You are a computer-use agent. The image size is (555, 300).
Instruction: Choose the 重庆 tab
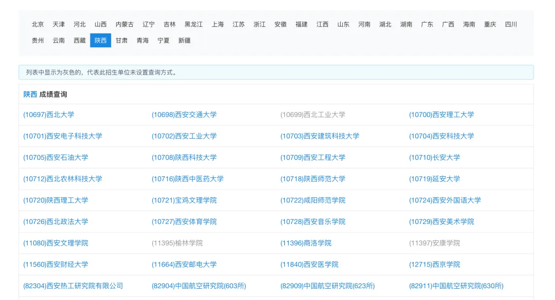point(490,25)
